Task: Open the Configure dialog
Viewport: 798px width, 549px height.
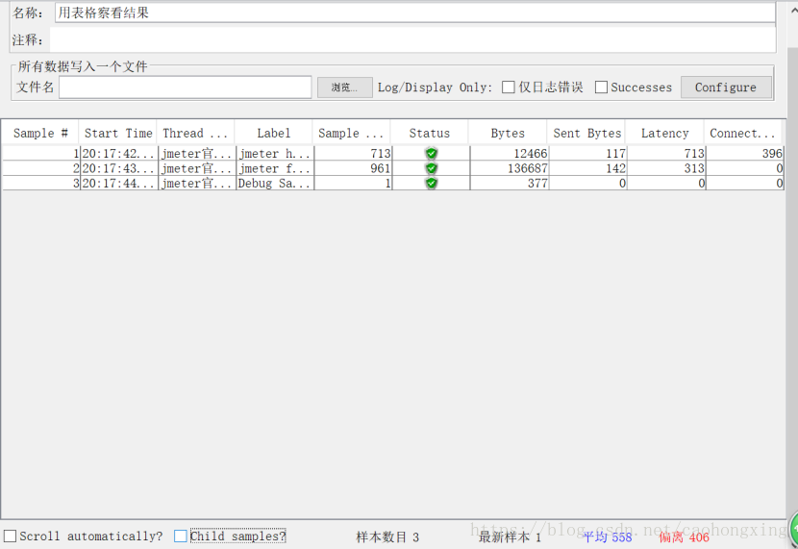Action: (726, 87)
